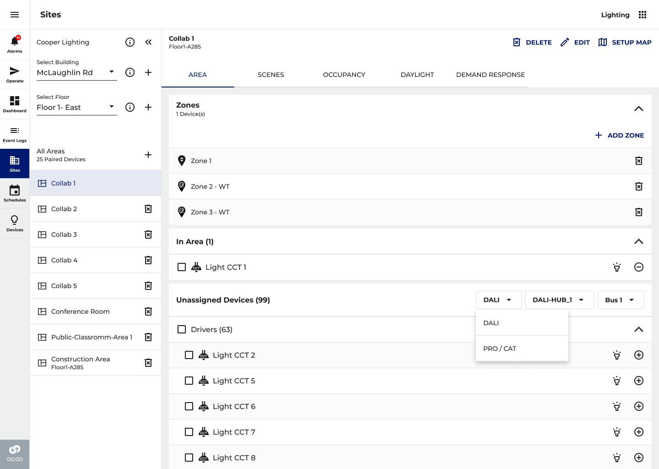This screenshot has width=659, height=469.
Task: Open Devices from the sidebar
Action: (x=15, y=223)
